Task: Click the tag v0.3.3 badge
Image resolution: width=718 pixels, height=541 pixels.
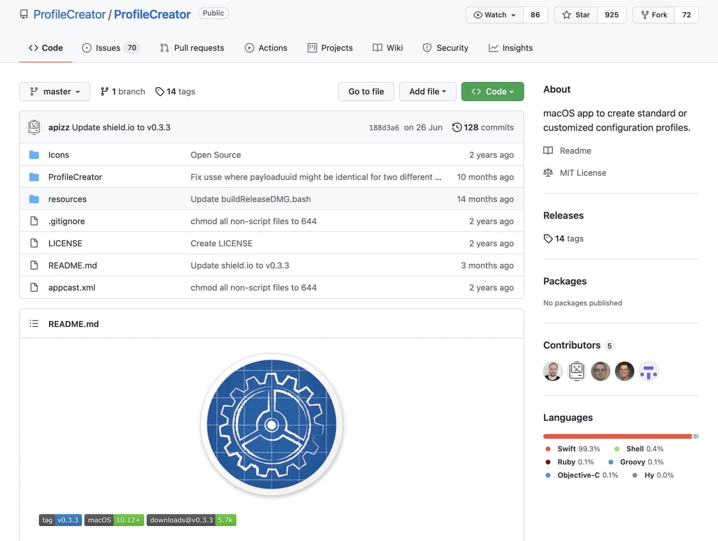Action: [60, 520]
